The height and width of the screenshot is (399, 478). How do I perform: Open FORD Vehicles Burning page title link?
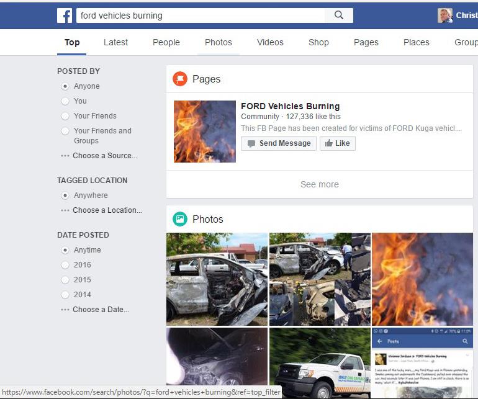pyautogui.click(x=291, y=106)
